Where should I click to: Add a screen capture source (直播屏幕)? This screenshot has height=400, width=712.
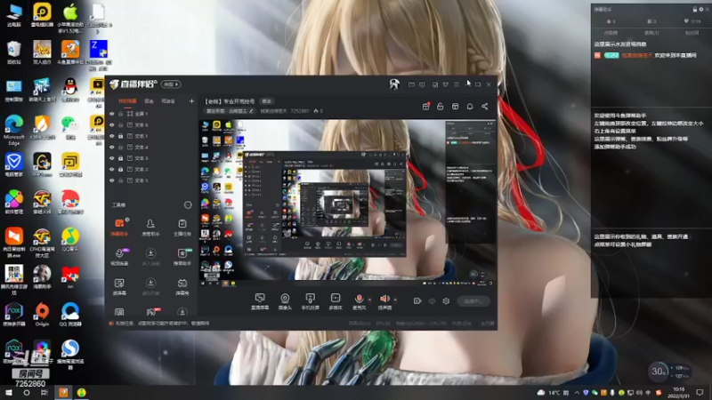[260, 301]
